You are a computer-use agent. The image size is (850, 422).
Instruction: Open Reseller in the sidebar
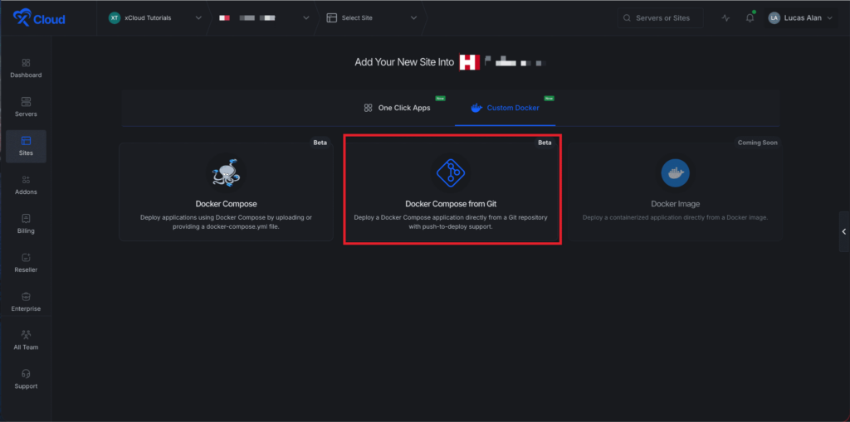[26, 263]
